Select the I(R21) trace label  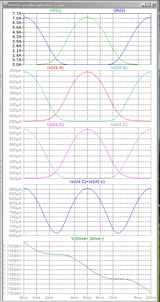click(x=56, y=11)
